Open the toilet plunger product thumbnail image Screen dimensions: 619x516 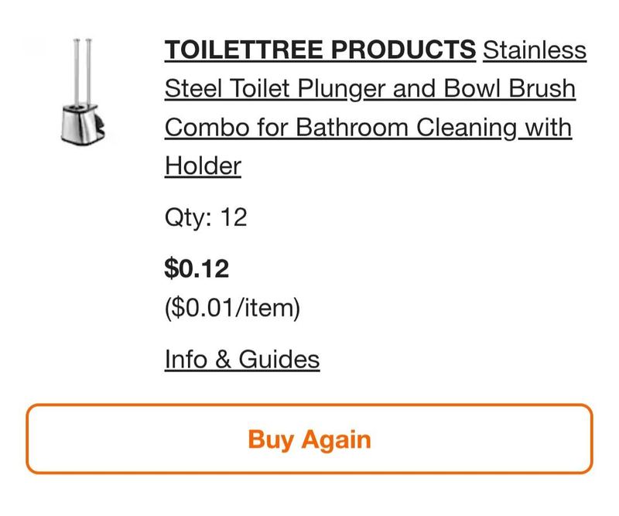(x=84, y=91)
